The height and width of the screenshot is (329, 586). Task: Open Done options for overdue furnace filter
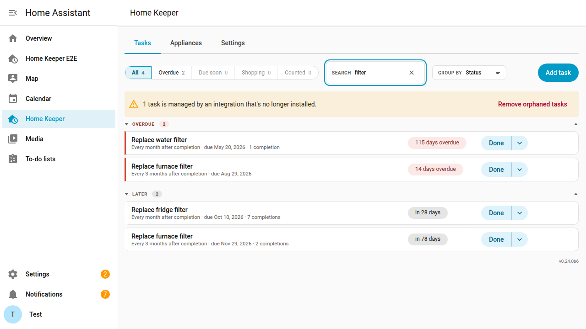coord(520,170)
